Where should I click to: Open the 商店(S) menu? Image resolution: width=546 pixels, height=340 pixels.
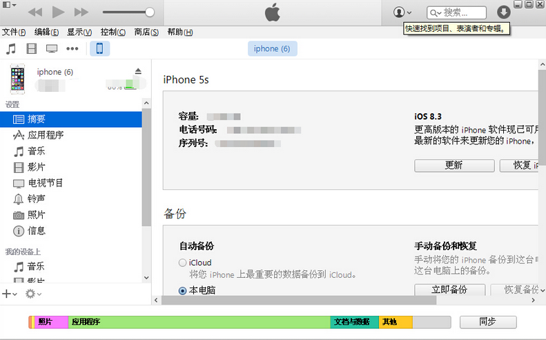(146, 32)
